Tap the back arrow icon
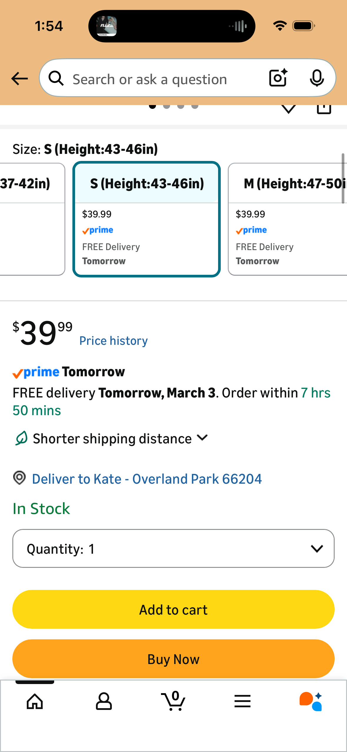The image size is (347, 752). click(x=19, y=79)
